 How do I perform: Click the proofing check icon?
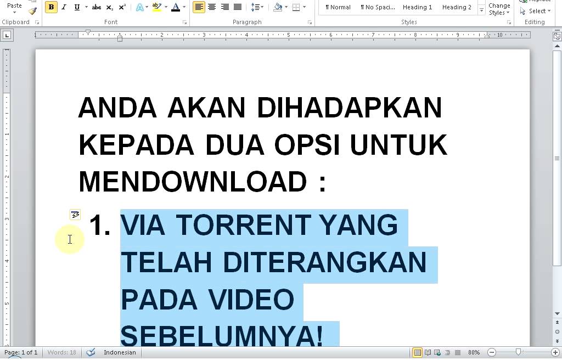(91, 352)
